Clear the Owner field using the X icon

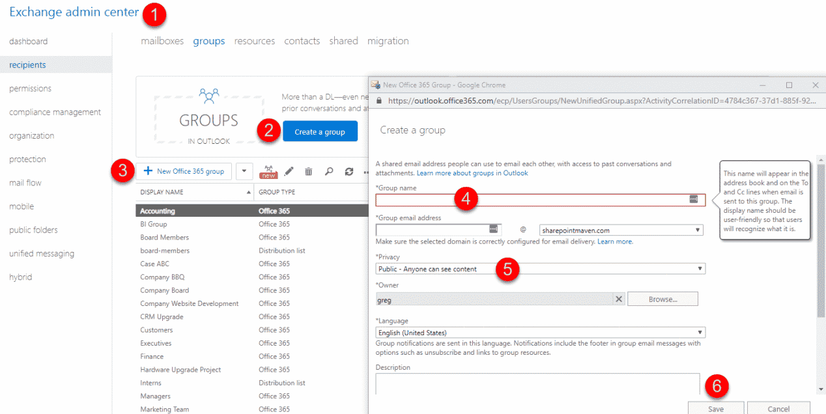[x=618, y=299]
